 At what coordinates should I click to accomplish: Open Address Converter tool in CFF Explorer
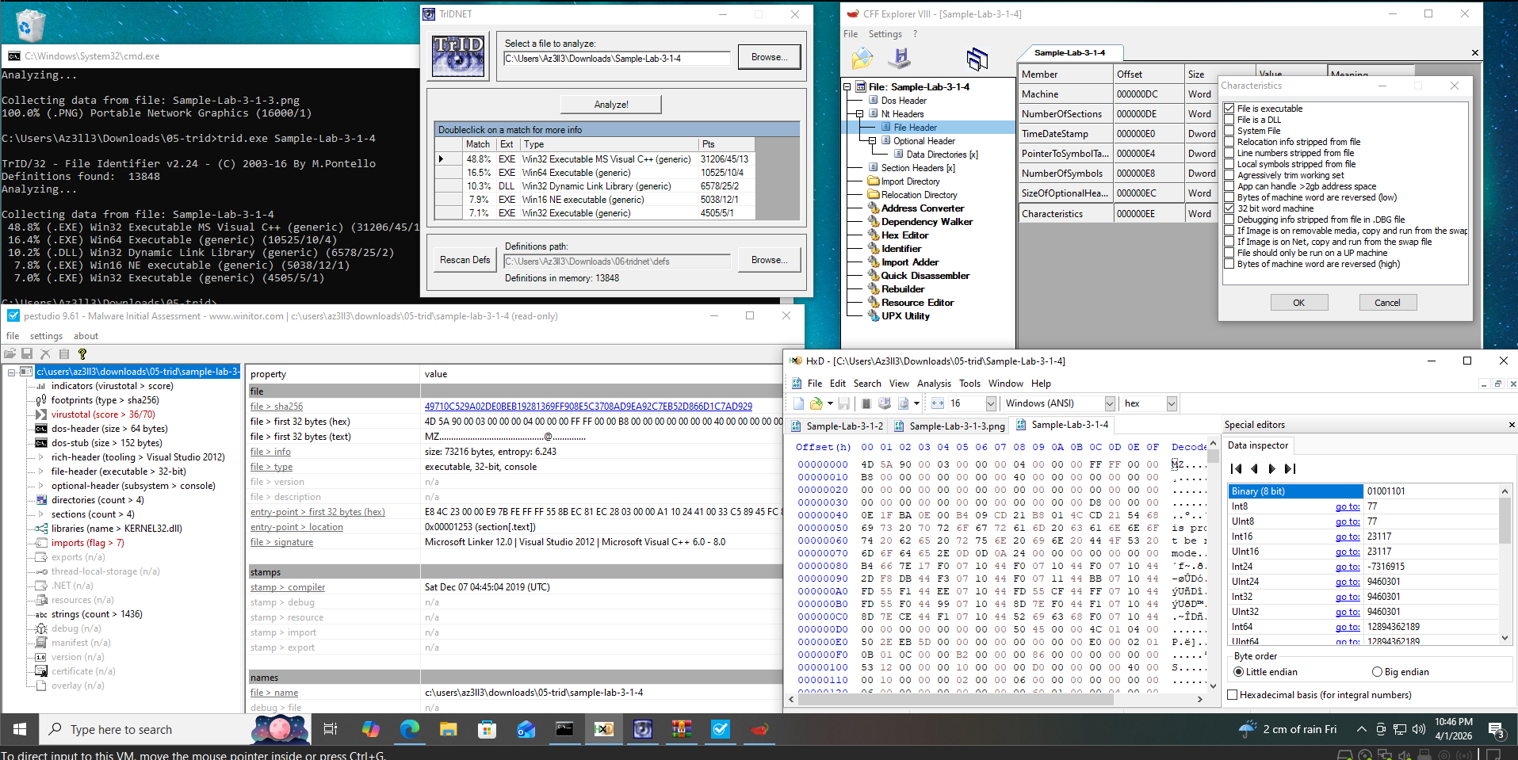[x=923, y=208]
